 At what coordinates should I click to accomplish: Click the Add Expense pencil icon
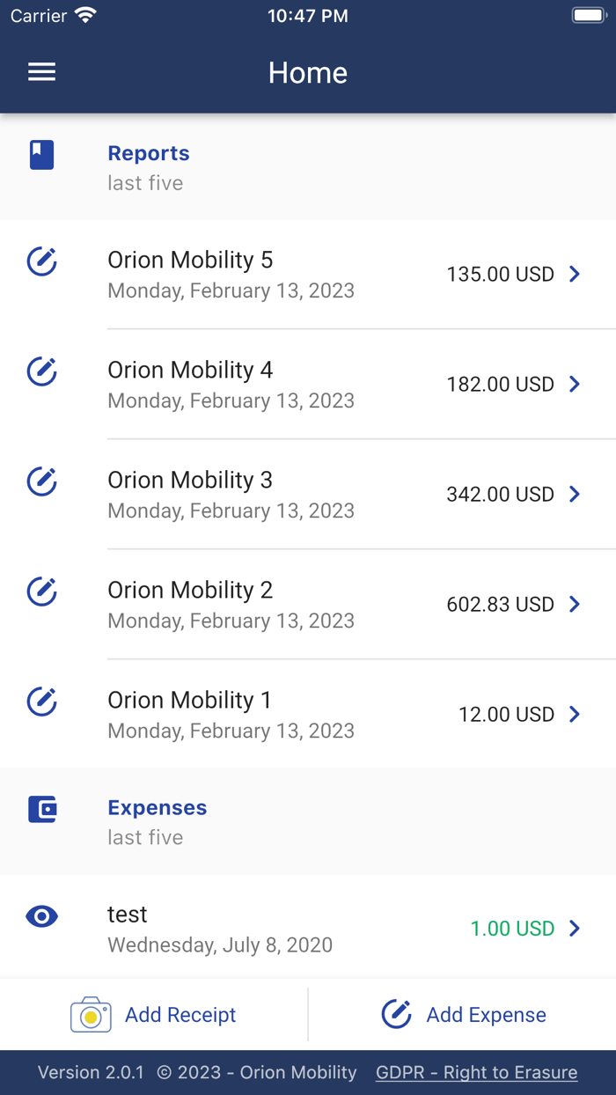point(397,1014)
